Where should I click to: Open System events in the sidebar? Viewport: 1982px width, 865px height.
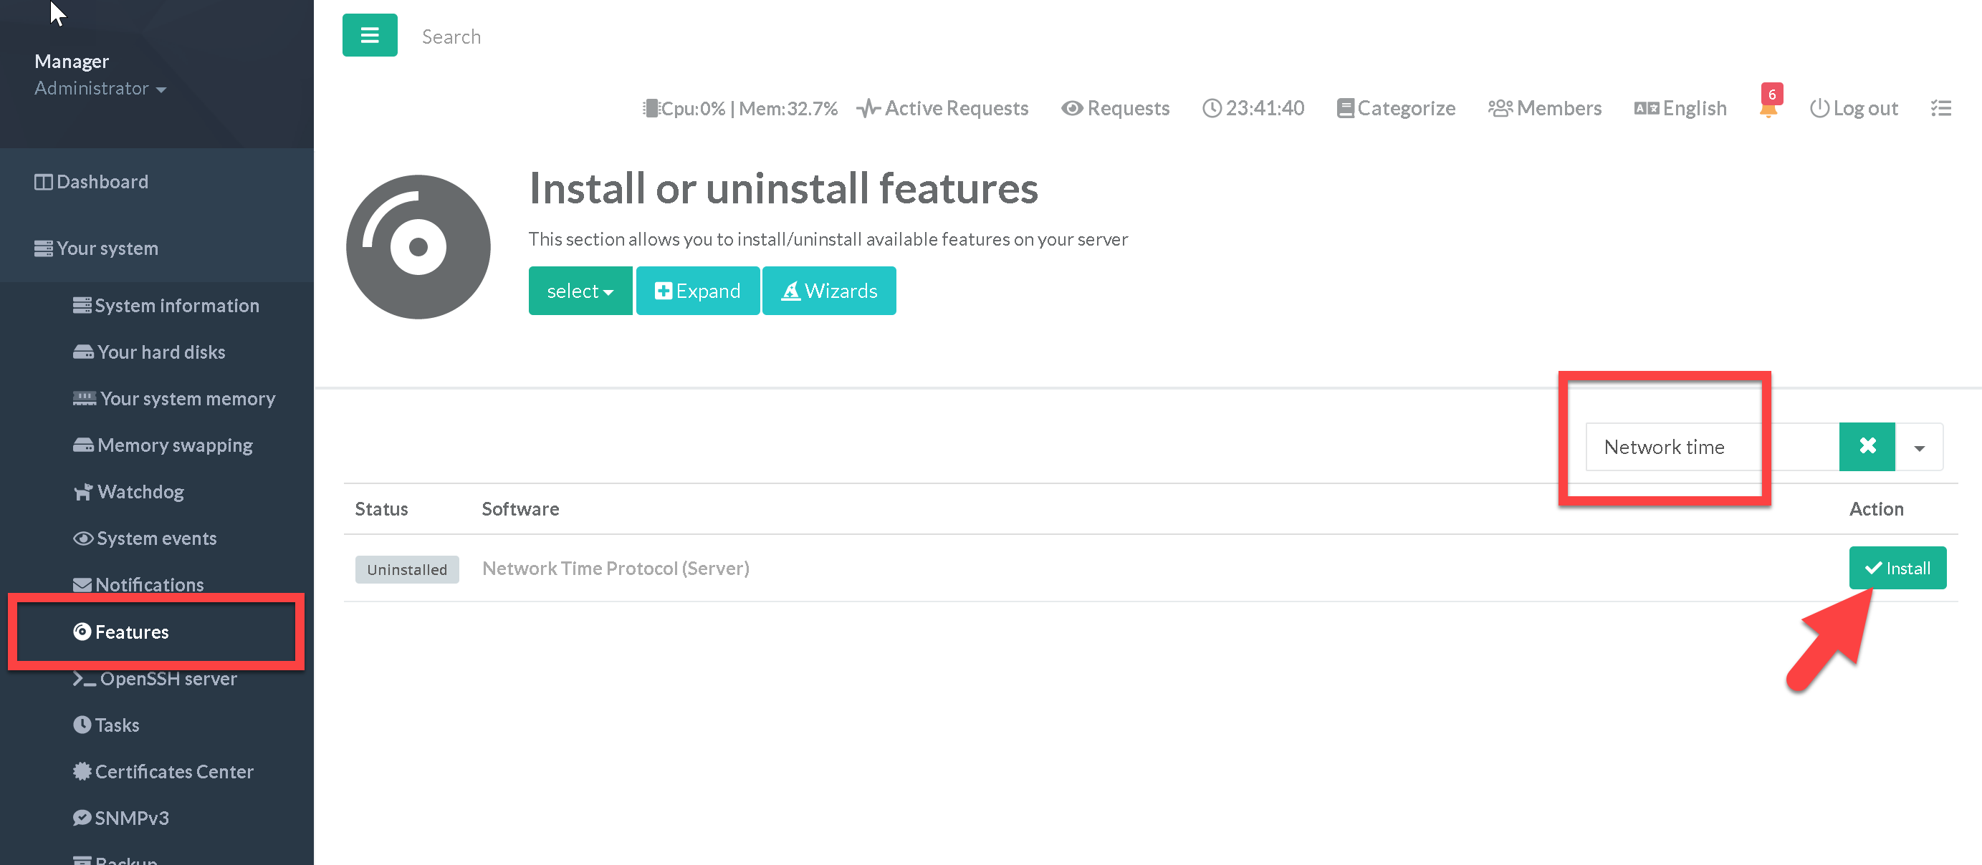click(x=155, y=538)
